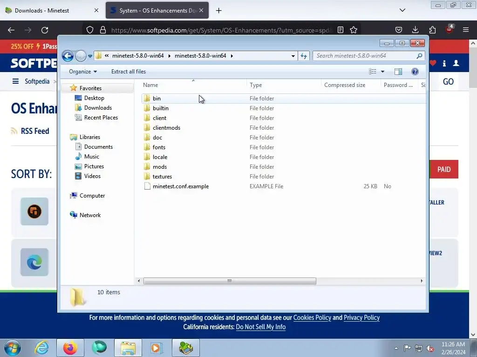Click Extract all files

(x=129, y=72)
